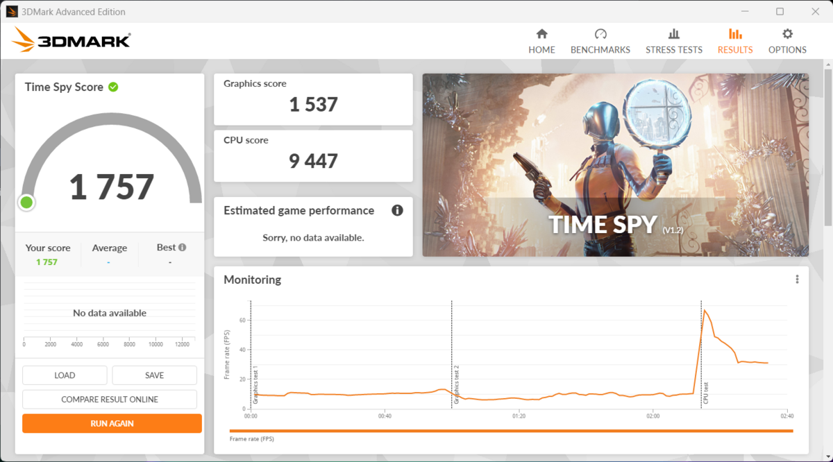Open the Options tab
833x462 pixels.
tap(787, 41)
